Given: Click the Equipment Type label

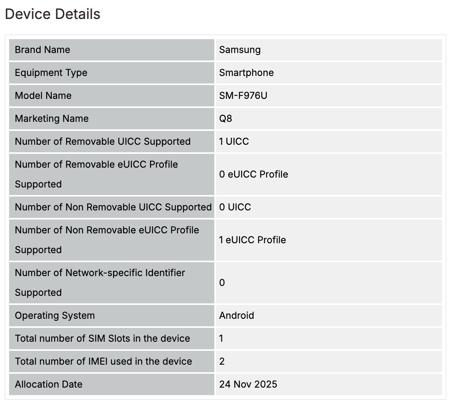Looking at the screenshot, I should coord(51,73).
